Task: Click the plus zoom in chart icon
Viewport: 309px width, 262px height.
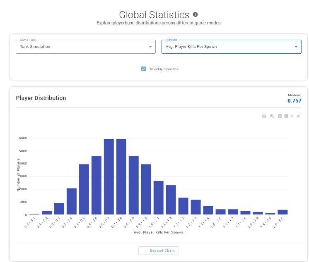Action: coord(280,116)
